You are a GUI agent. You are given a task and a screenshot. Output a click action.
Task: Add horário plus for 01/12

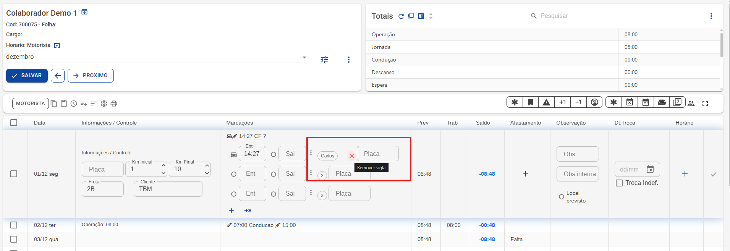tap(685, 174)
